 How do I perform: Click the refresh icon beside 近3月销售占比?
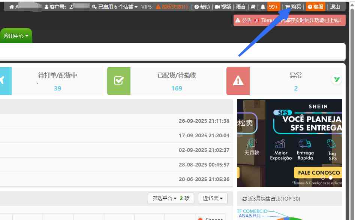(245, 199)
